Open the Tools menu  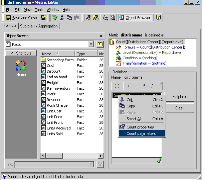[39, 10]
